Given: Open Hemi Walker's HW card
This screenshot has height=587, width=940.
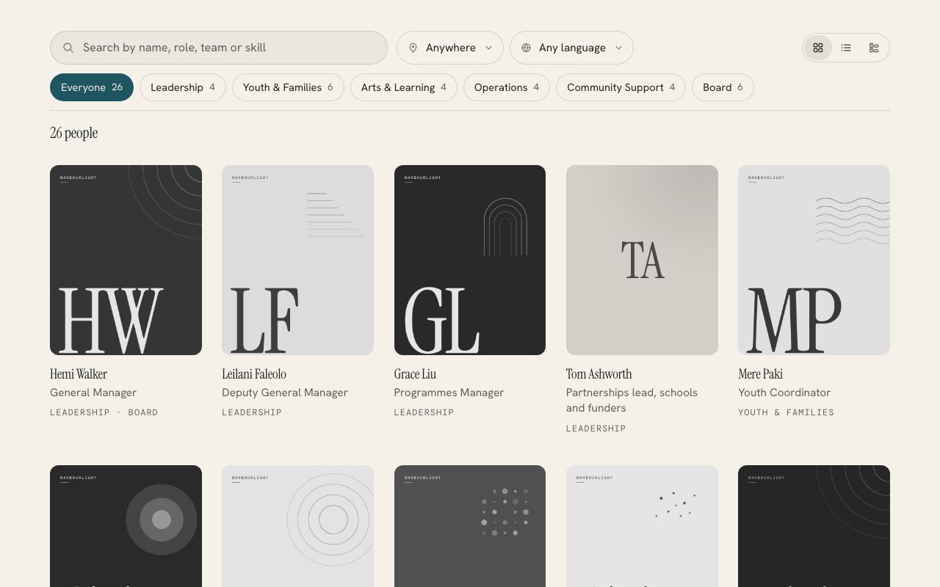Looking at the screenshot, I should click(x=126, y=260).
